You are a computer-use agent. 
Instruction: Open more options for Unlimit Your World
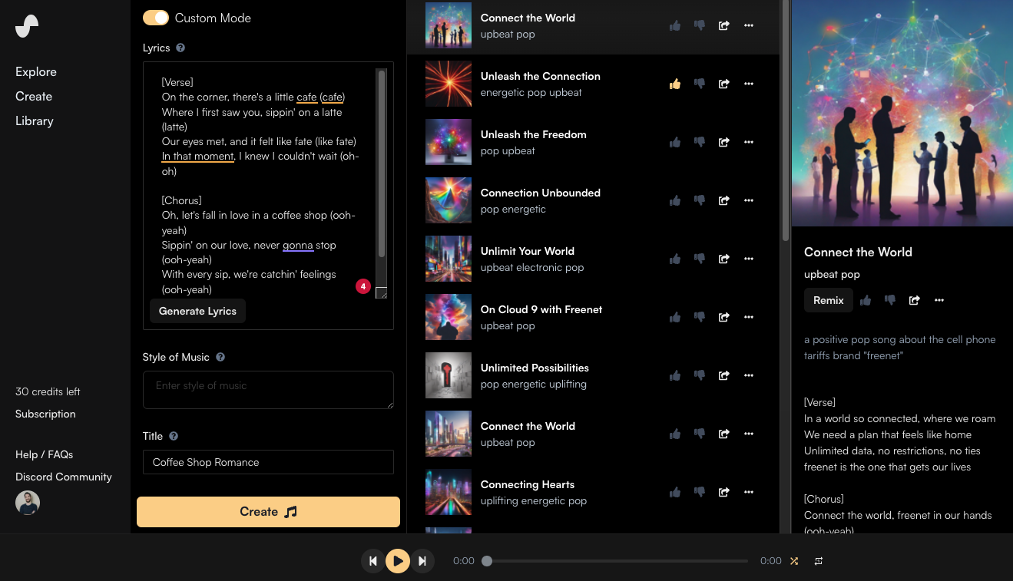coord(749,259)
